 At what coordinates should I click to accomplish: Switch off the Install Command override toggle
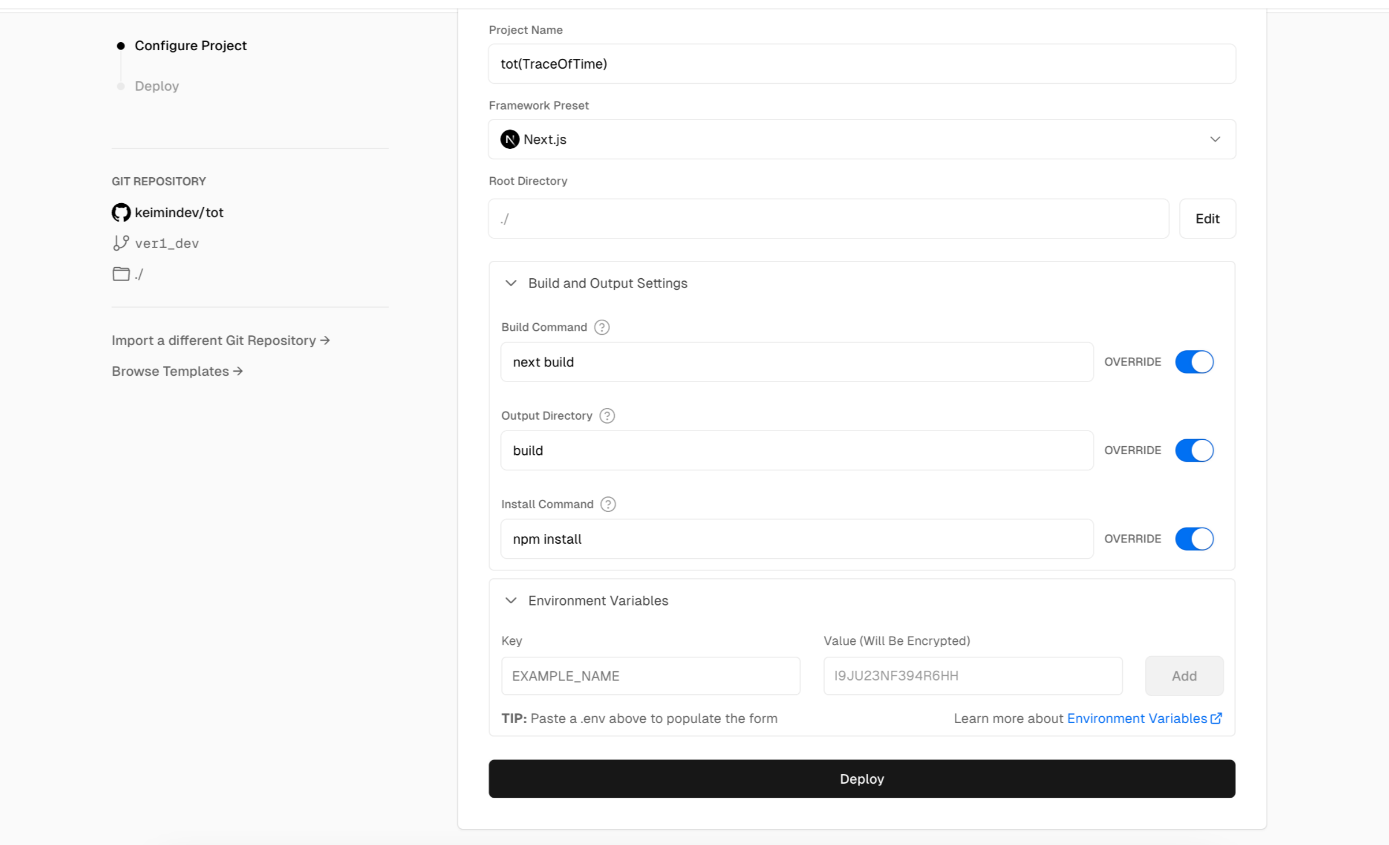(x=1194, y=539)
